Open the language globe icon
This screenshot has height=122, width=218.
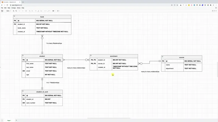[216, 8]
